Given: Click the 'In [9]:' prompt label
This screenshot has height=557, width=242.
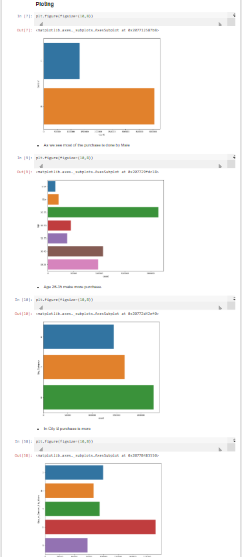Looking at the screenshot, I should (25, 158).
